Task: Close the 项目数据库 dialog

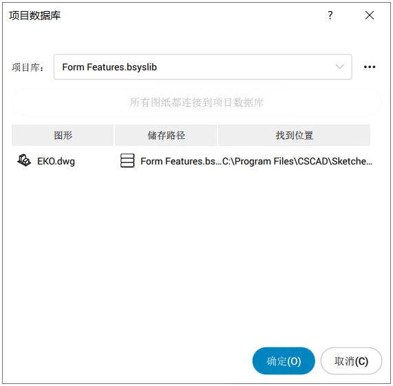Action: (370, 15)
